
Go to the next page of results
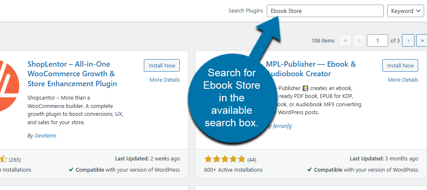coord(408,40)
